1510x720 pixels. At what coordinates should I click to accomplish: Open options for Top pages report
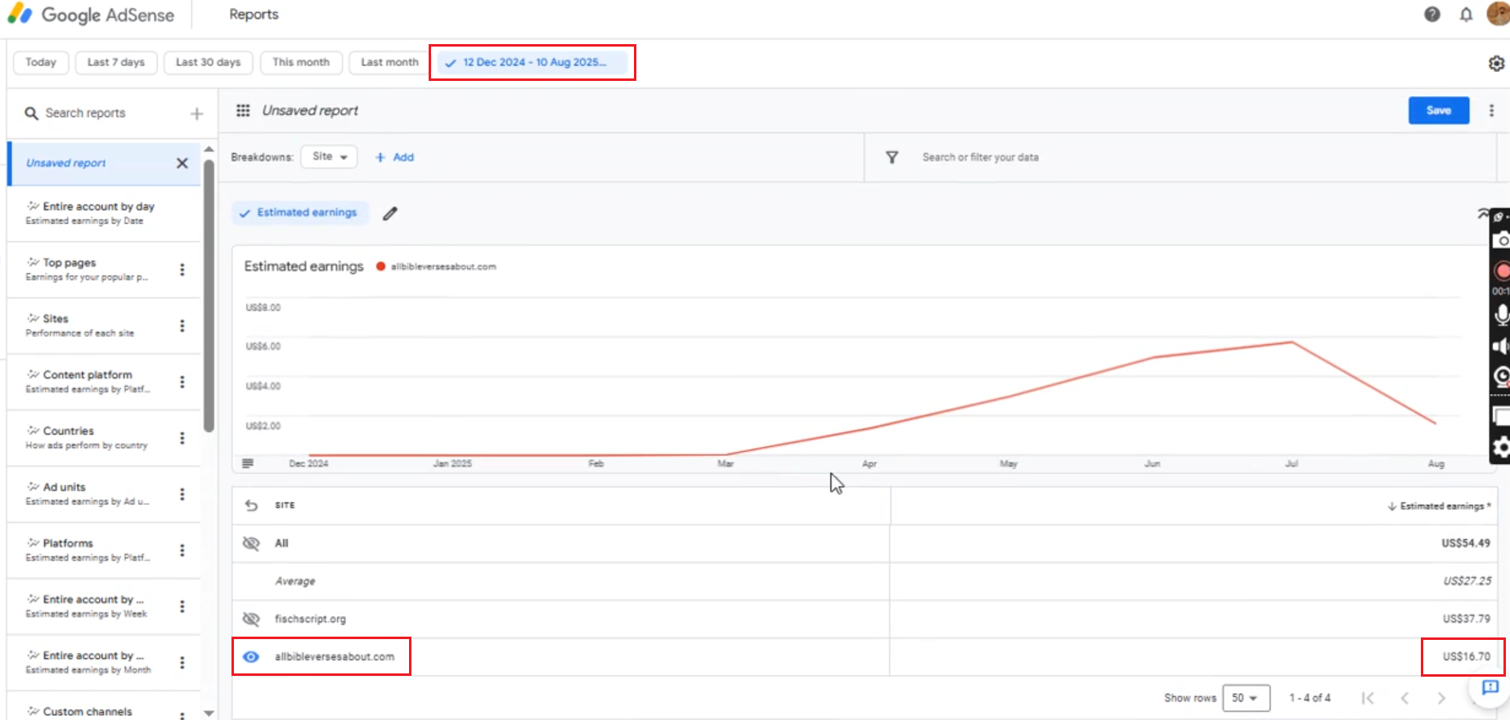(182, 270)
